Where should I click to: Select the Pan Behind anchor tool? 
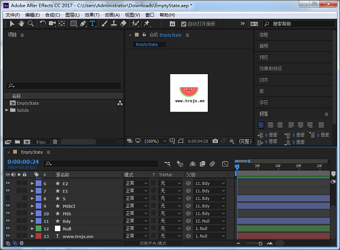point(62,23)
